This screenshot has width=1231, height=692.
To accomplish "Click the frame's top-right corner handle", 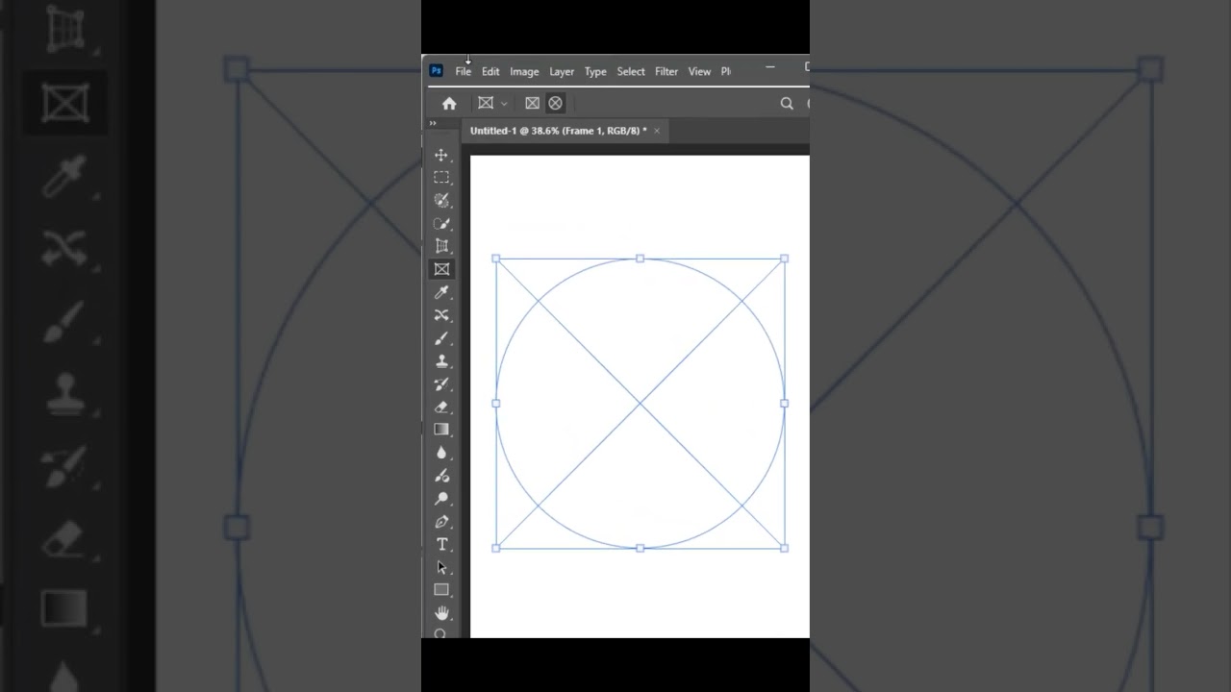I will 785,259.
